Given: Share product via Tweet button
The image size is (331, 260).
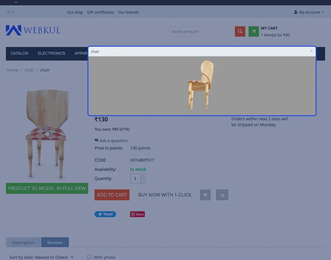Looking at the screenshot, I should point(105,214).
